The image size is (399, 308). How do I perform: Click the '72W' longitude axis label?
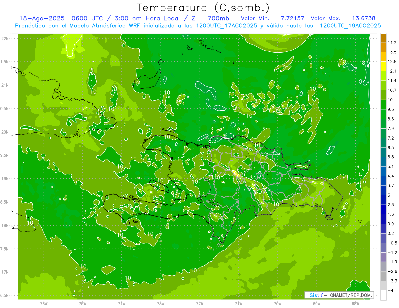tap(199, 303)
